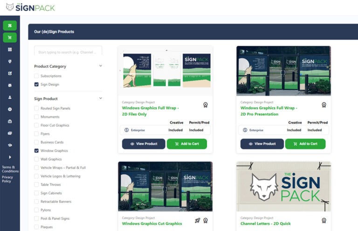
Task: Click the briefcase sidebar icon
Action: coord(10,121)
